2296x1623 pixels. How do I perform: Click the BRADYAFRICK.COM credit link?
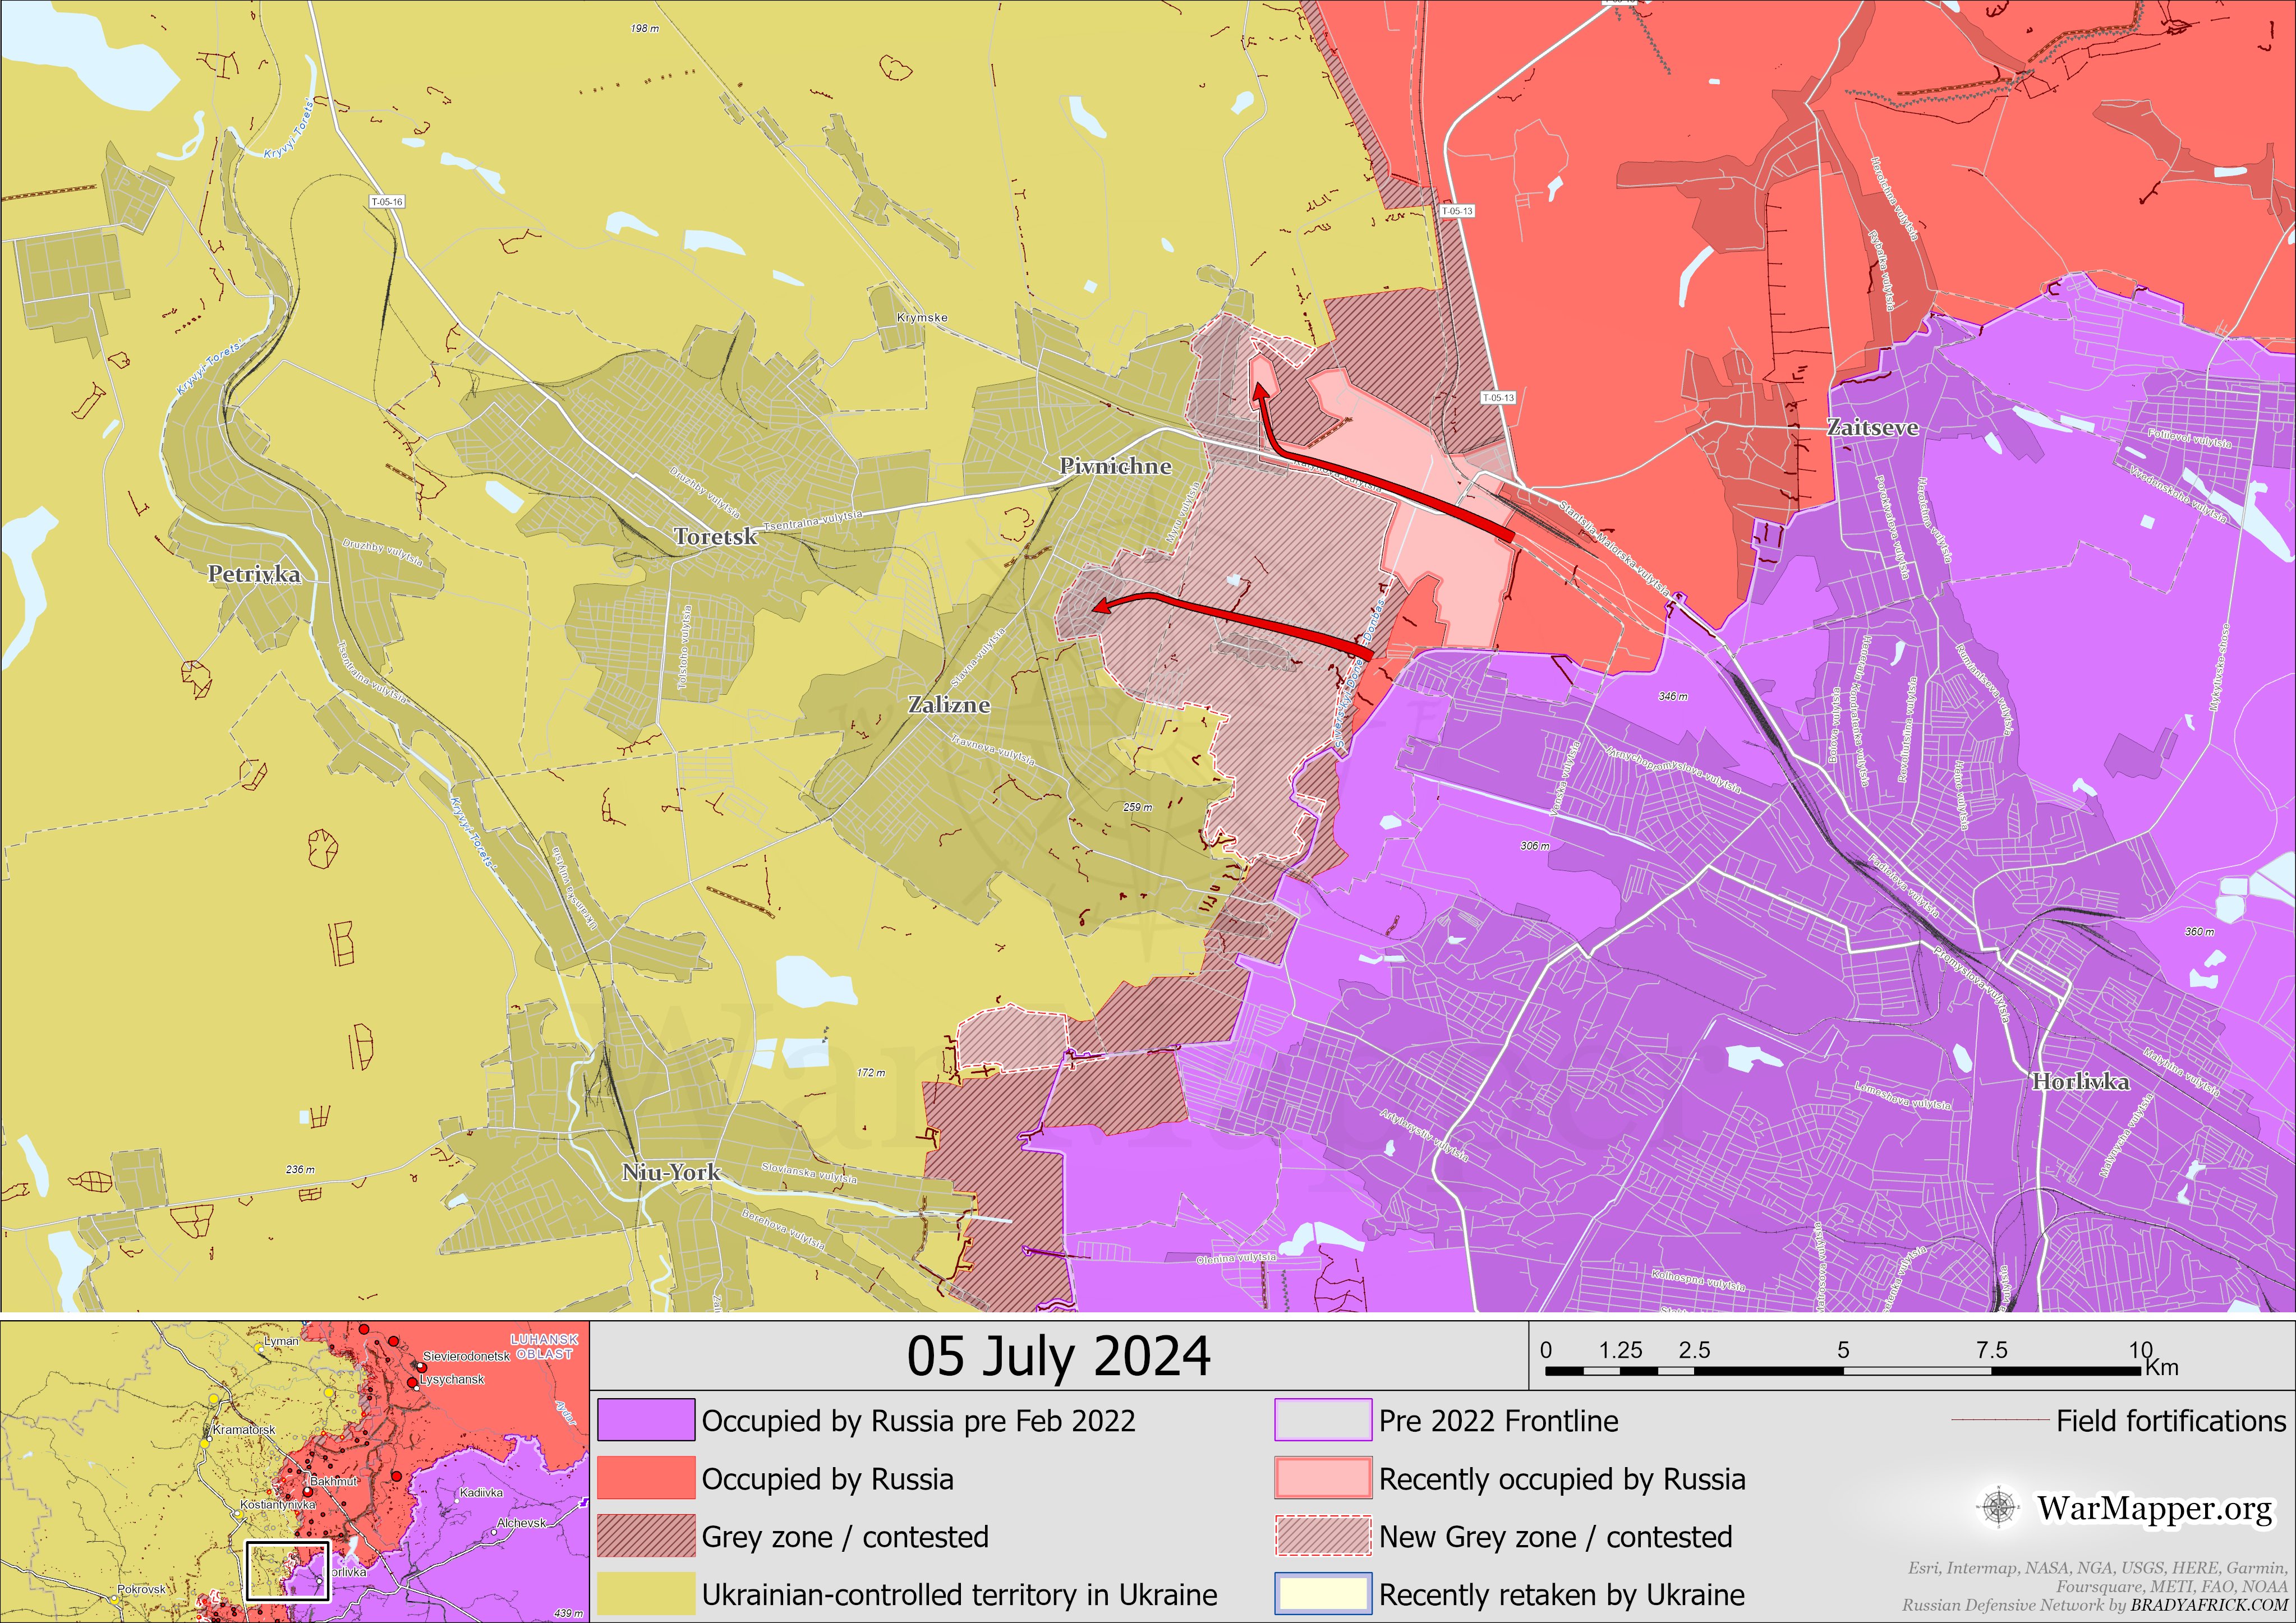coord(2208,1605)
